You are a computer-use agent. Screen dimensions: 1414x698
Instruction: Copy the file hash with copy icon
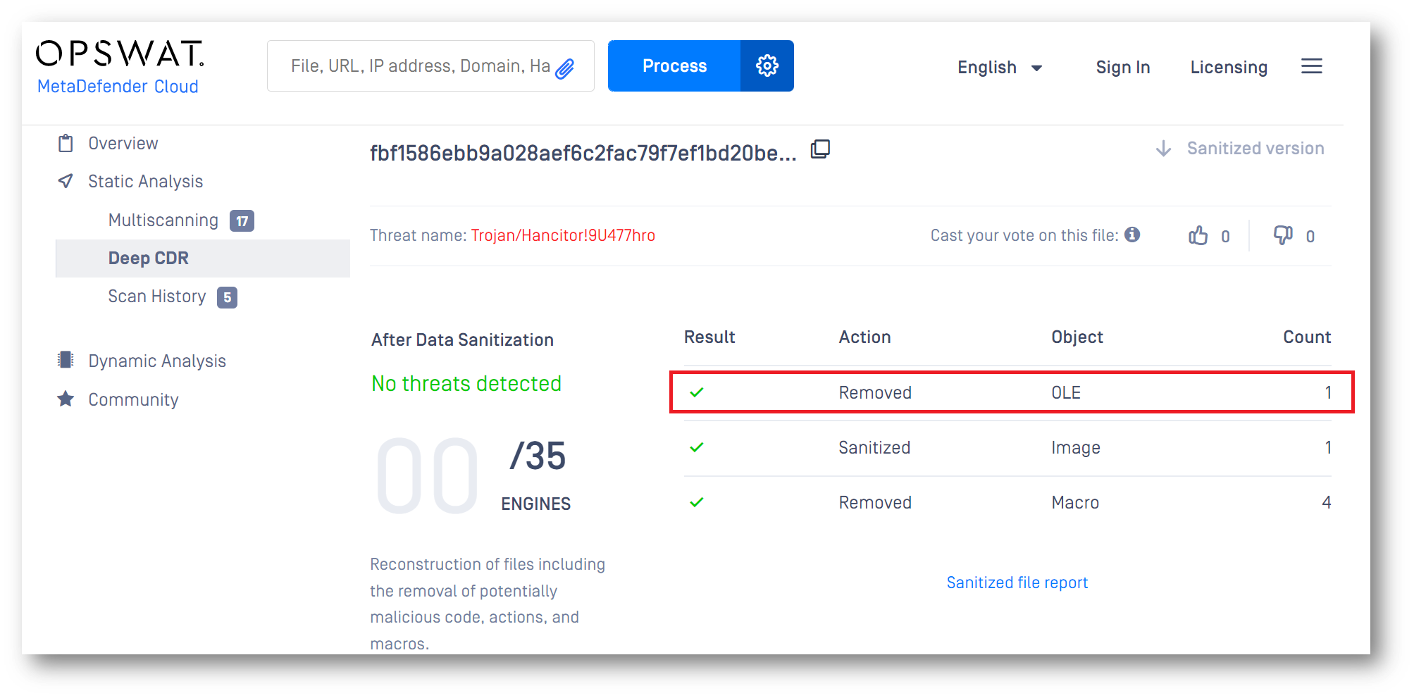tap(820, 149)
